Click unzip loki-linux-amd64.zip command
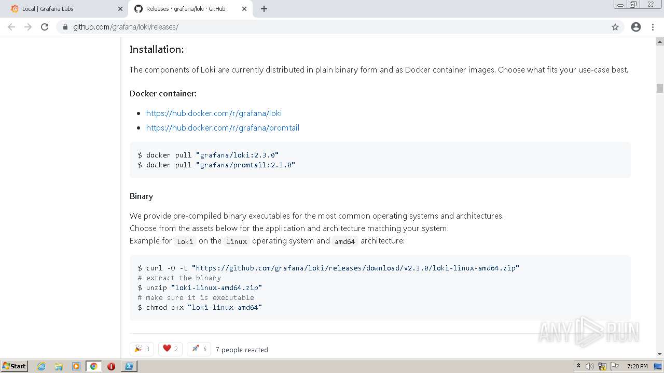The image size is (664, 373). click(200, 288)
